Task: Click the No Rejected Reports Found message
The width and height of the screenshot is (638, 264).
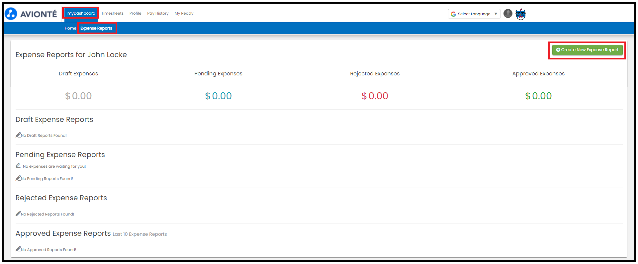Action: (x=47, y=214)
